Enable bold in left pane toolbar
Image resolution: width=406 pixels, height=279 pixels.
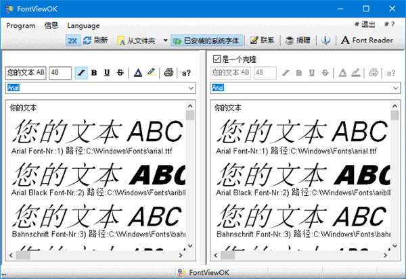[x=94, y=73]
